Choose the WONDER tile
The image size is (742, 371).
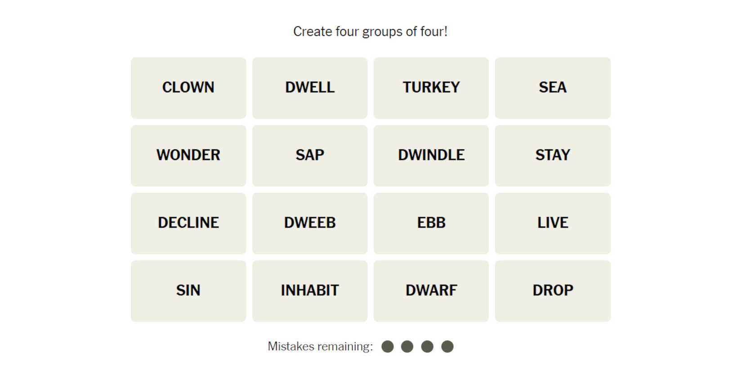[188, 156]
